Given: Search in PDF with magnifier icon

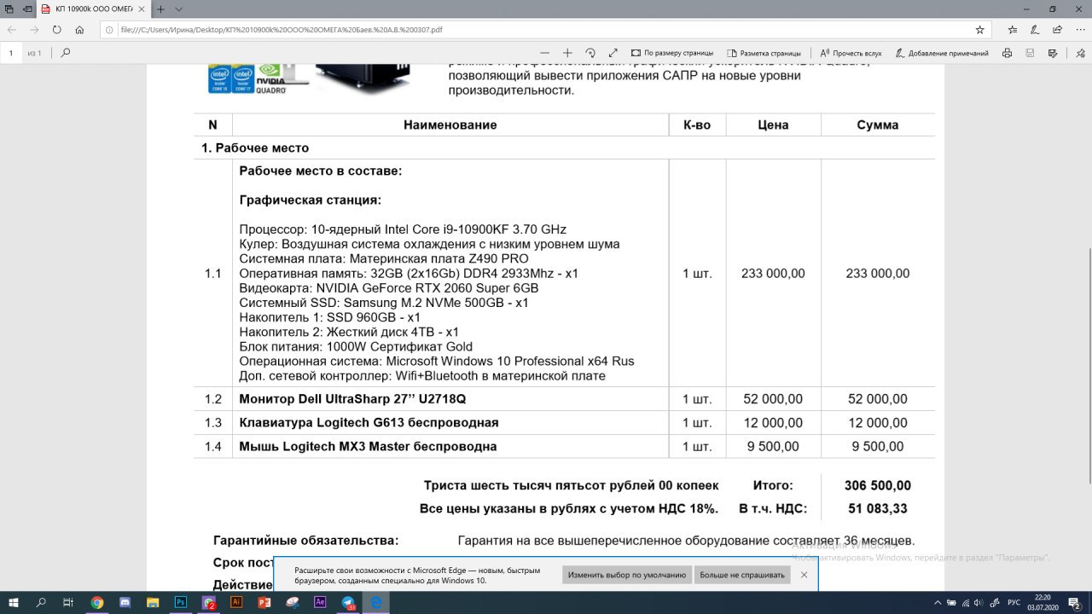Looking at the screenshot, I should pyautogui.click(x=66, y=53).
